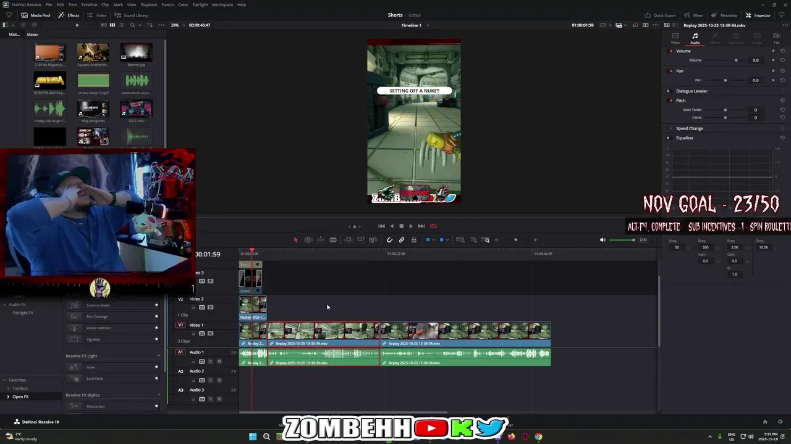Click the blue Marker icon
791x444 pixels.
pos(441,240)
